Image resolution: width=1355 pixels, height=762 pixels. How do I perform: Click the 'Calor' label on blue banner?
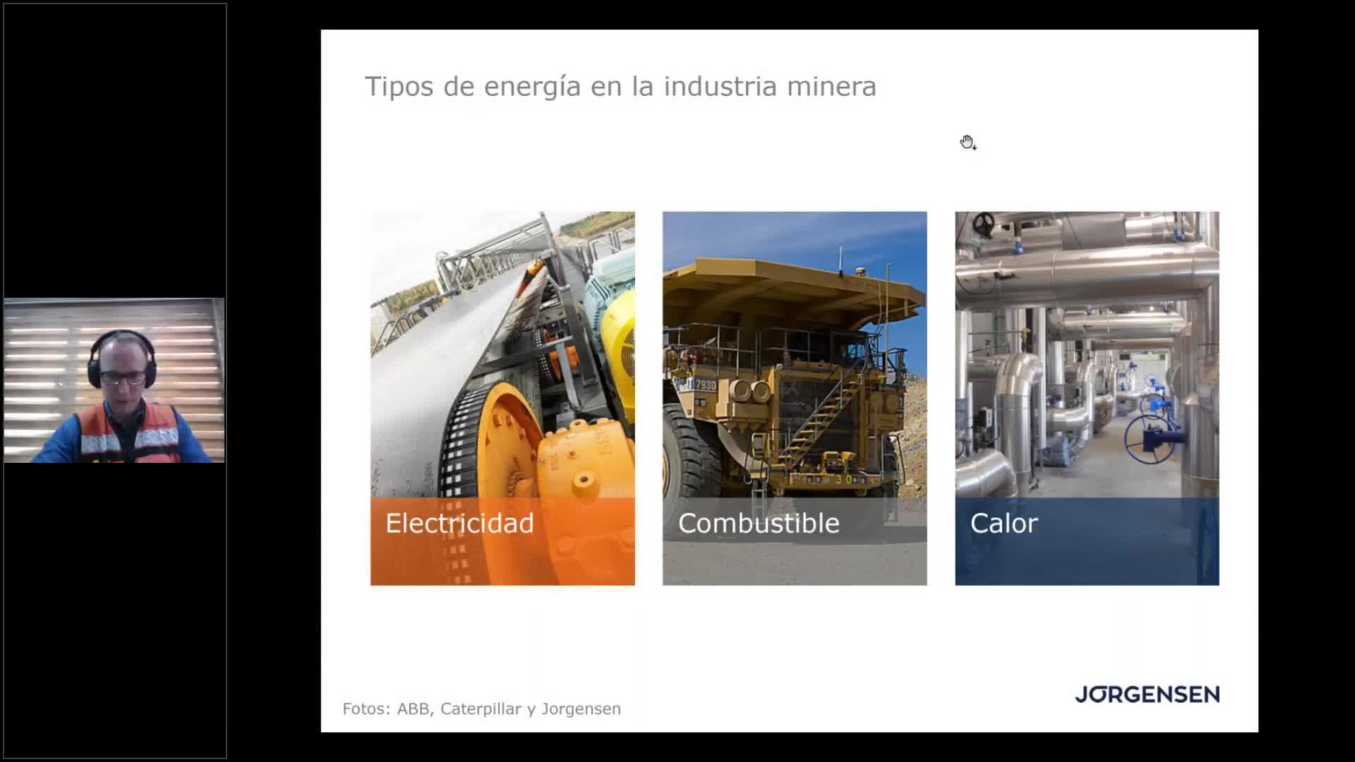pos(1004,524)
